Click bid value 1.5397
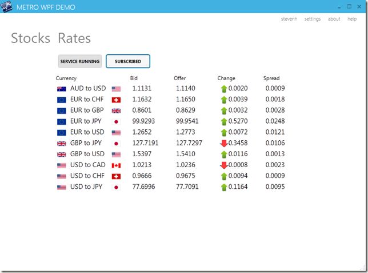368x273 pixels. (142, 154)
